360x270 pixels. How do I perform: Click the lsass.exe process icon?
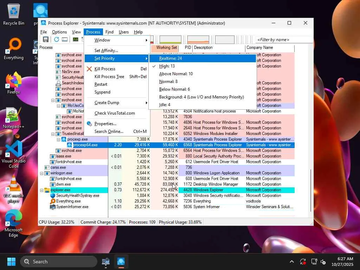[x=53, y=156]
